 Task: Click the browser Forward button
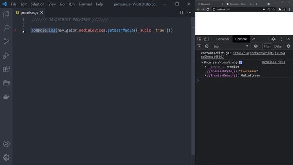203,9
